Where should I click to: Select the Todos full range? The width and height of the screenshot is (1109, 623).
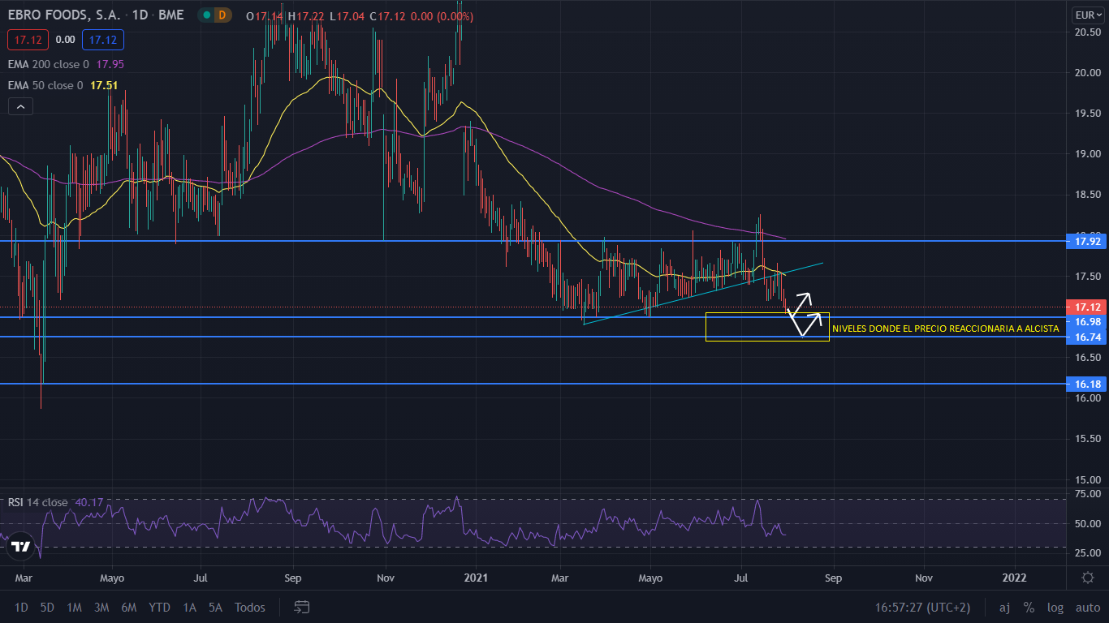pos(250,607)
